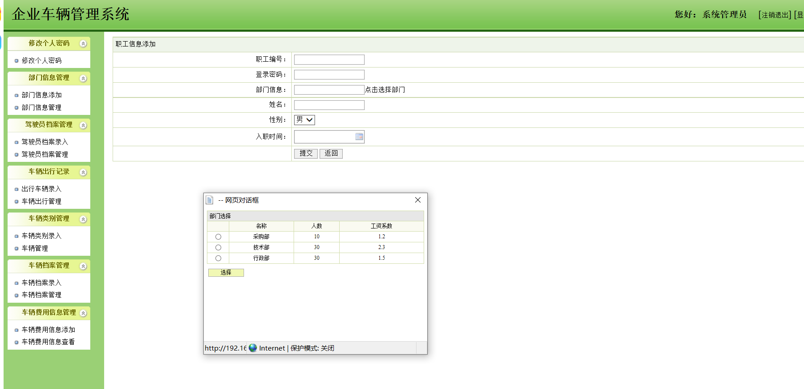Open 部门信息管理 sidebar link
Image resolution: width=804 pixels, height=389 pixels.
point(42,107)
